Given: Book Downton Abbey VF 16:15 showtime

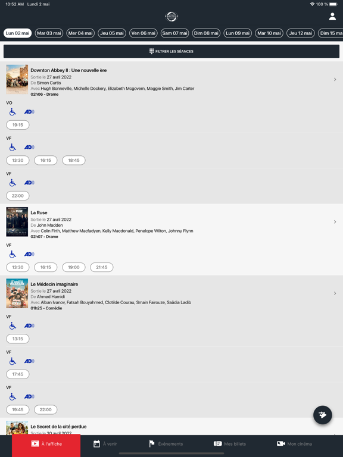Looking at the screenshot, I should coord(46,160).
